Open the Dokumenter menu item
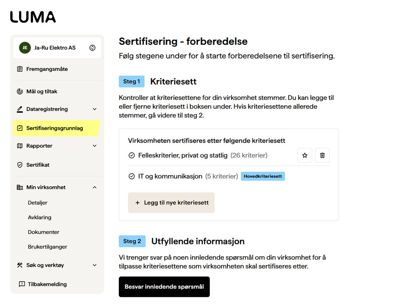The width and height of the screenshot is (413, 307). pos(43,232)
